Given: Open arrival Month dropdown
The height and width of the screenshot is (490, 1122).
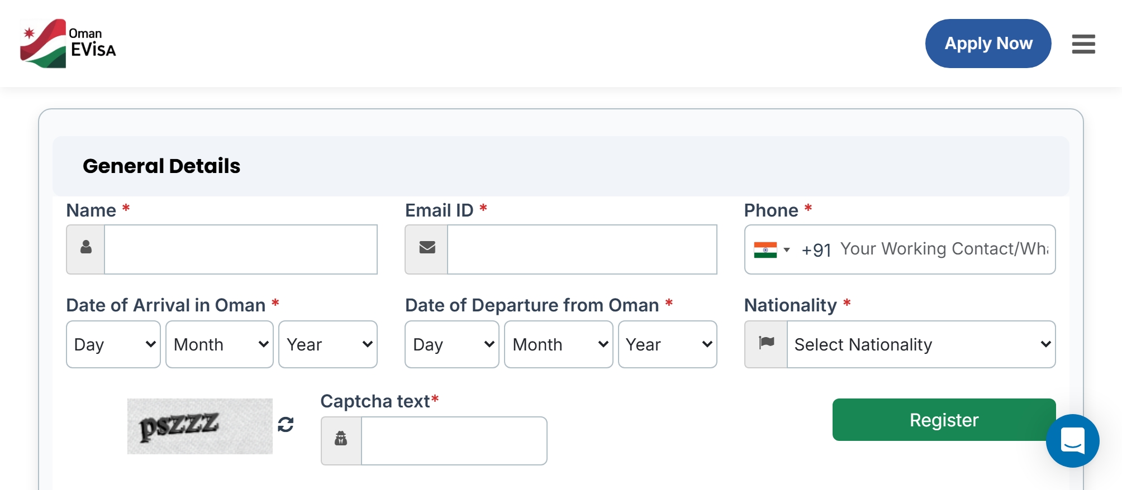Looking at the screenshot, I should pos(220,344).
